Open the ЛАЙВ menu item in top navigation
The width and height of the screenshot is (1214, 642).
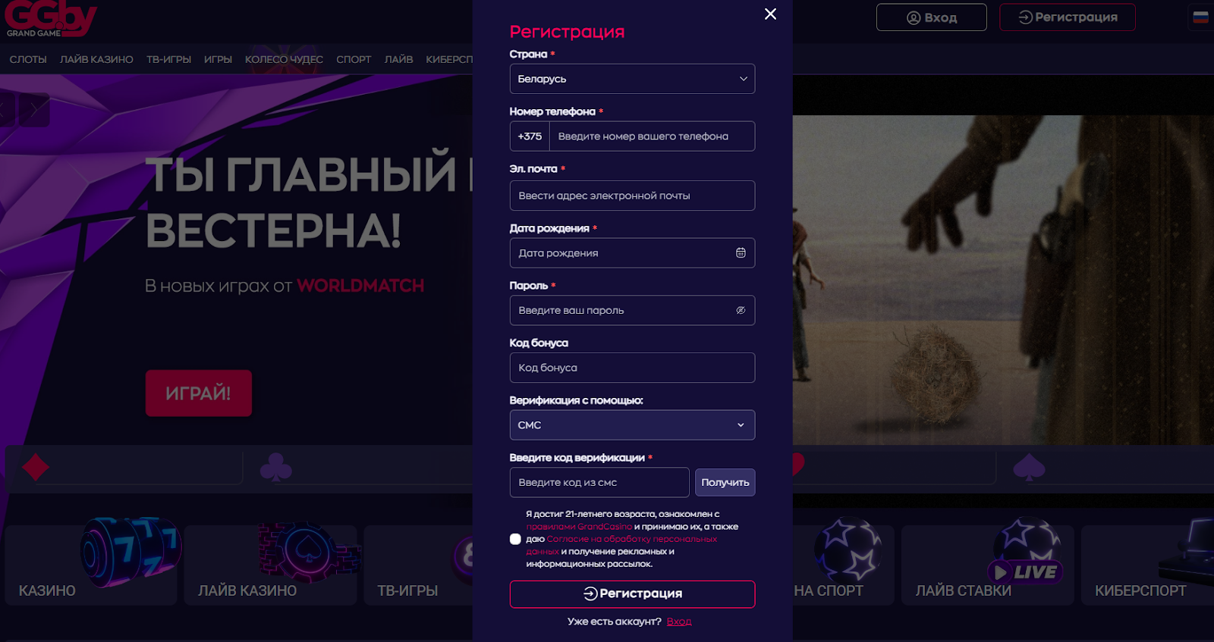398,59
